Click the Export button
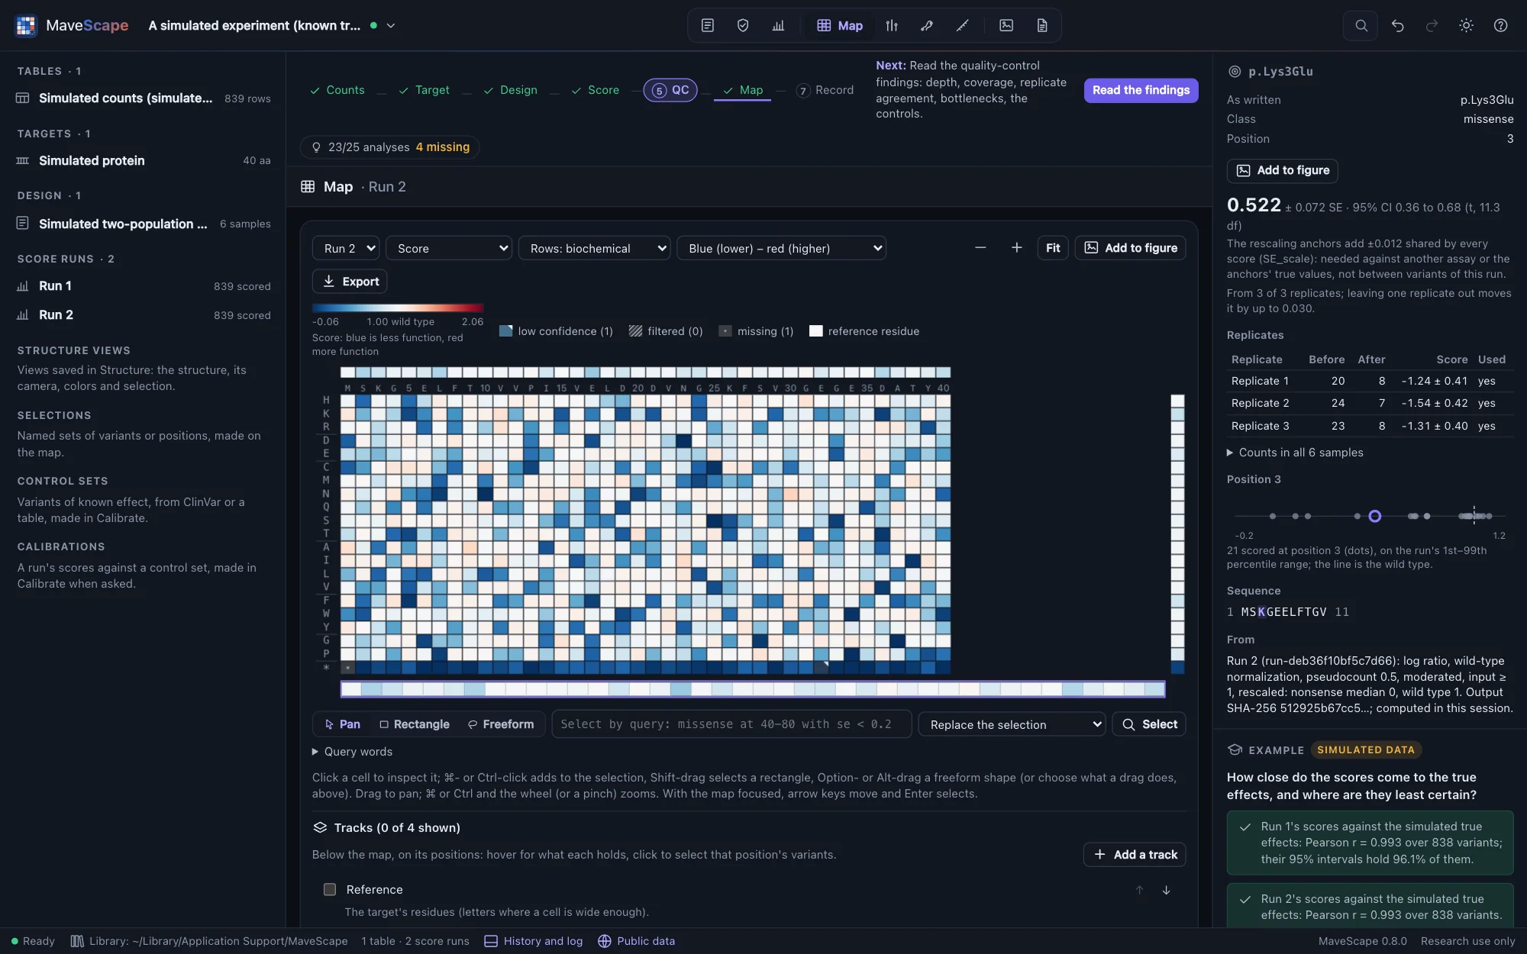This screenshot has height=954, width=1527. coord(350,281)
